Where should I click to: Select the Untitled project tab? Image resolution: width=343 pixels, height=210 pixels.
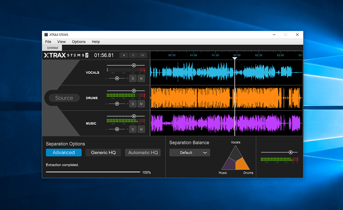pyautogui.click(x=52, y=47)
